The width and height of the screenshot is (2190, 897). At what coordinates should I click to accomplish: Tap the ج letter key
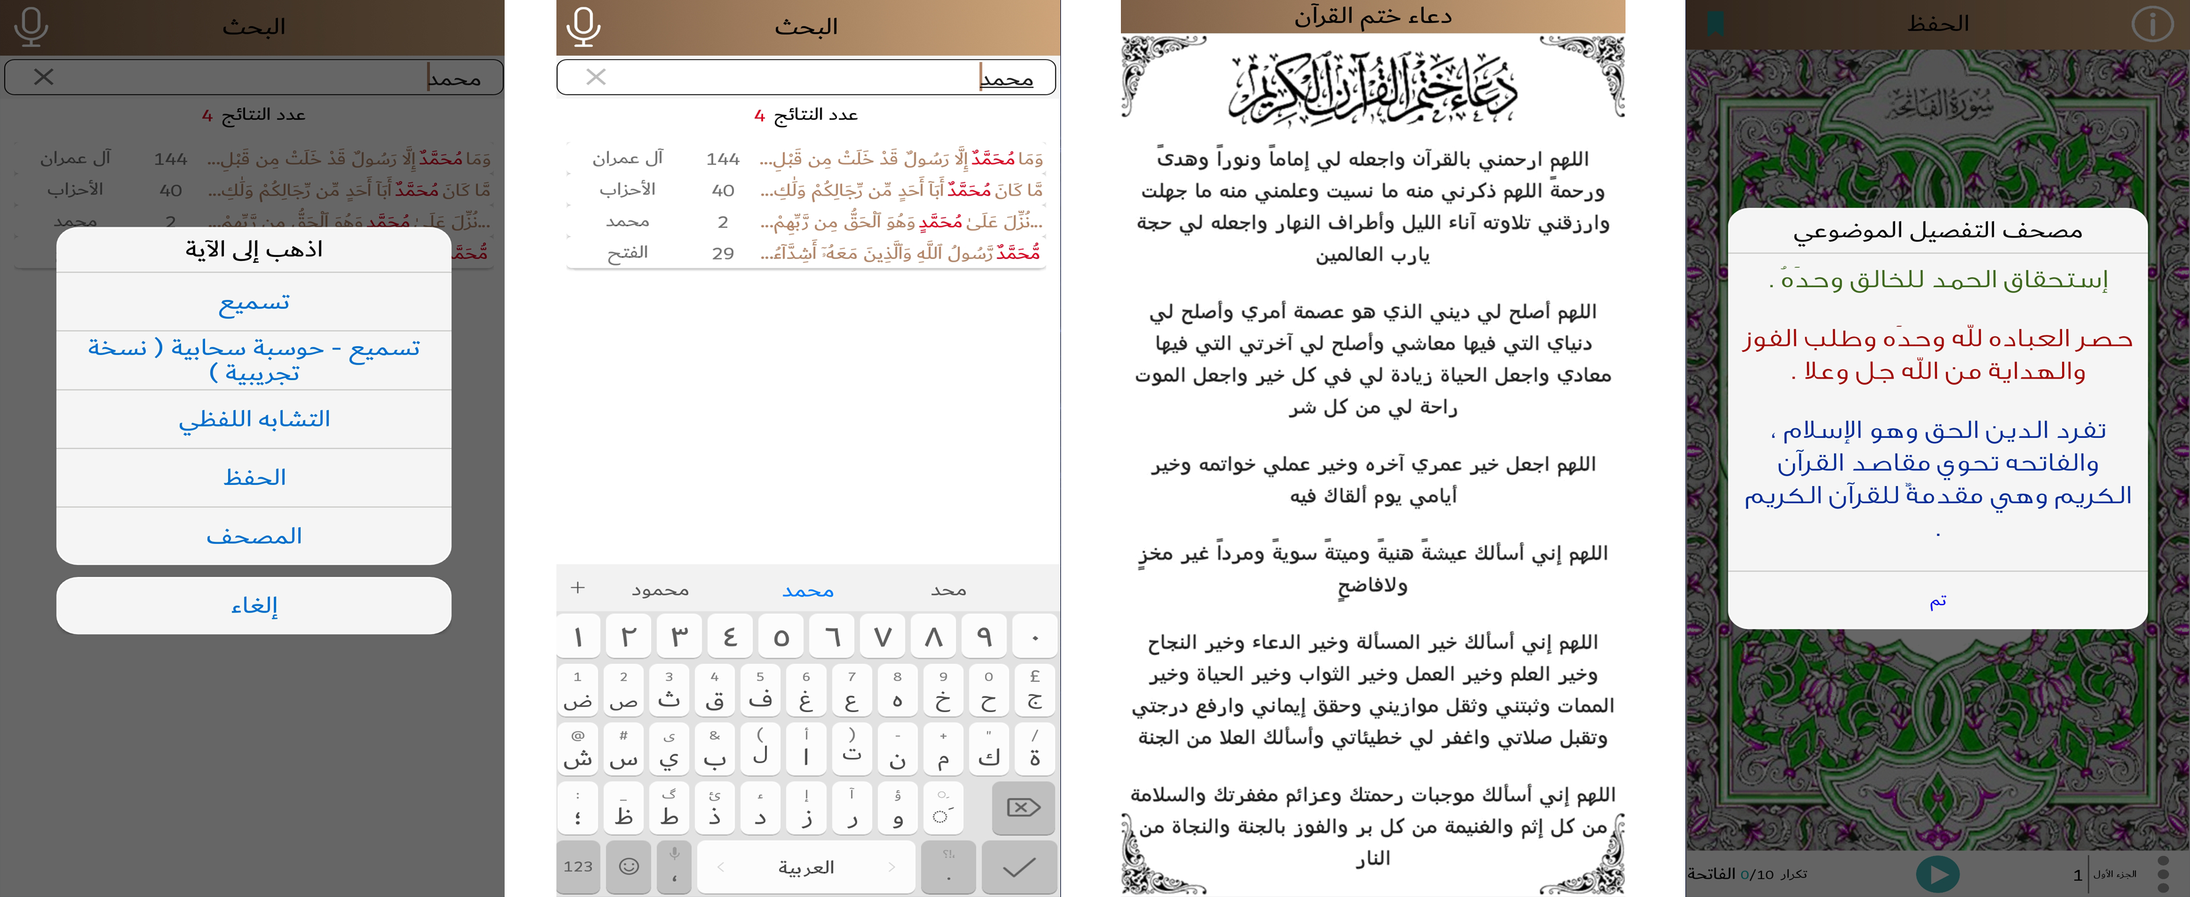point(1035,690)
